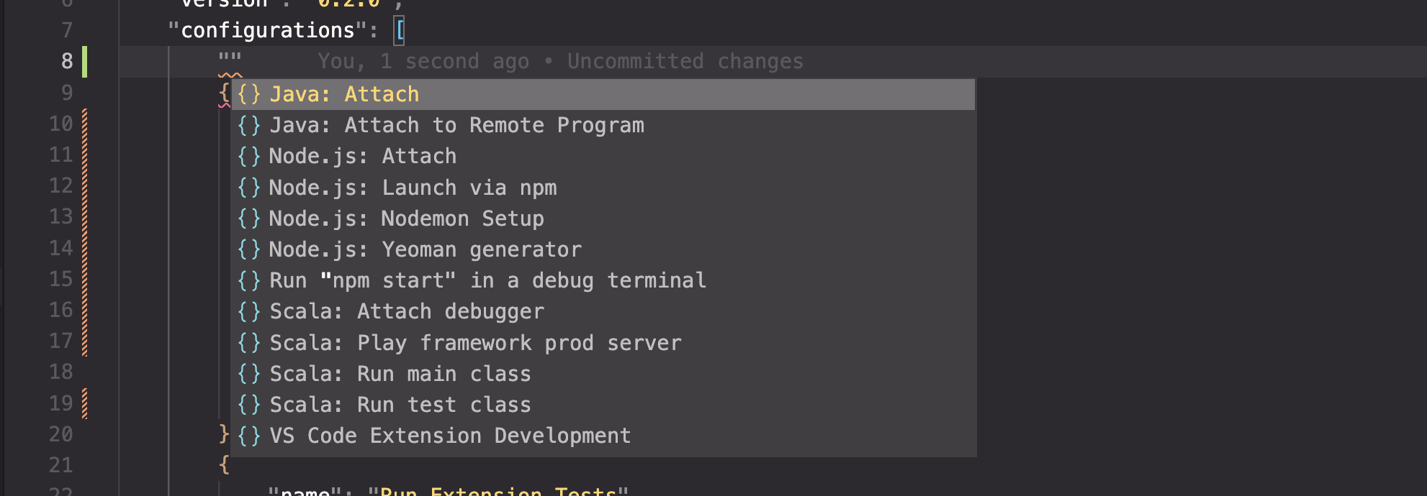This screenshot has width=1427, height=496.
Task: Click the snippet icon for "VS Code Extension Development"
Action: [x=250, y=435]
